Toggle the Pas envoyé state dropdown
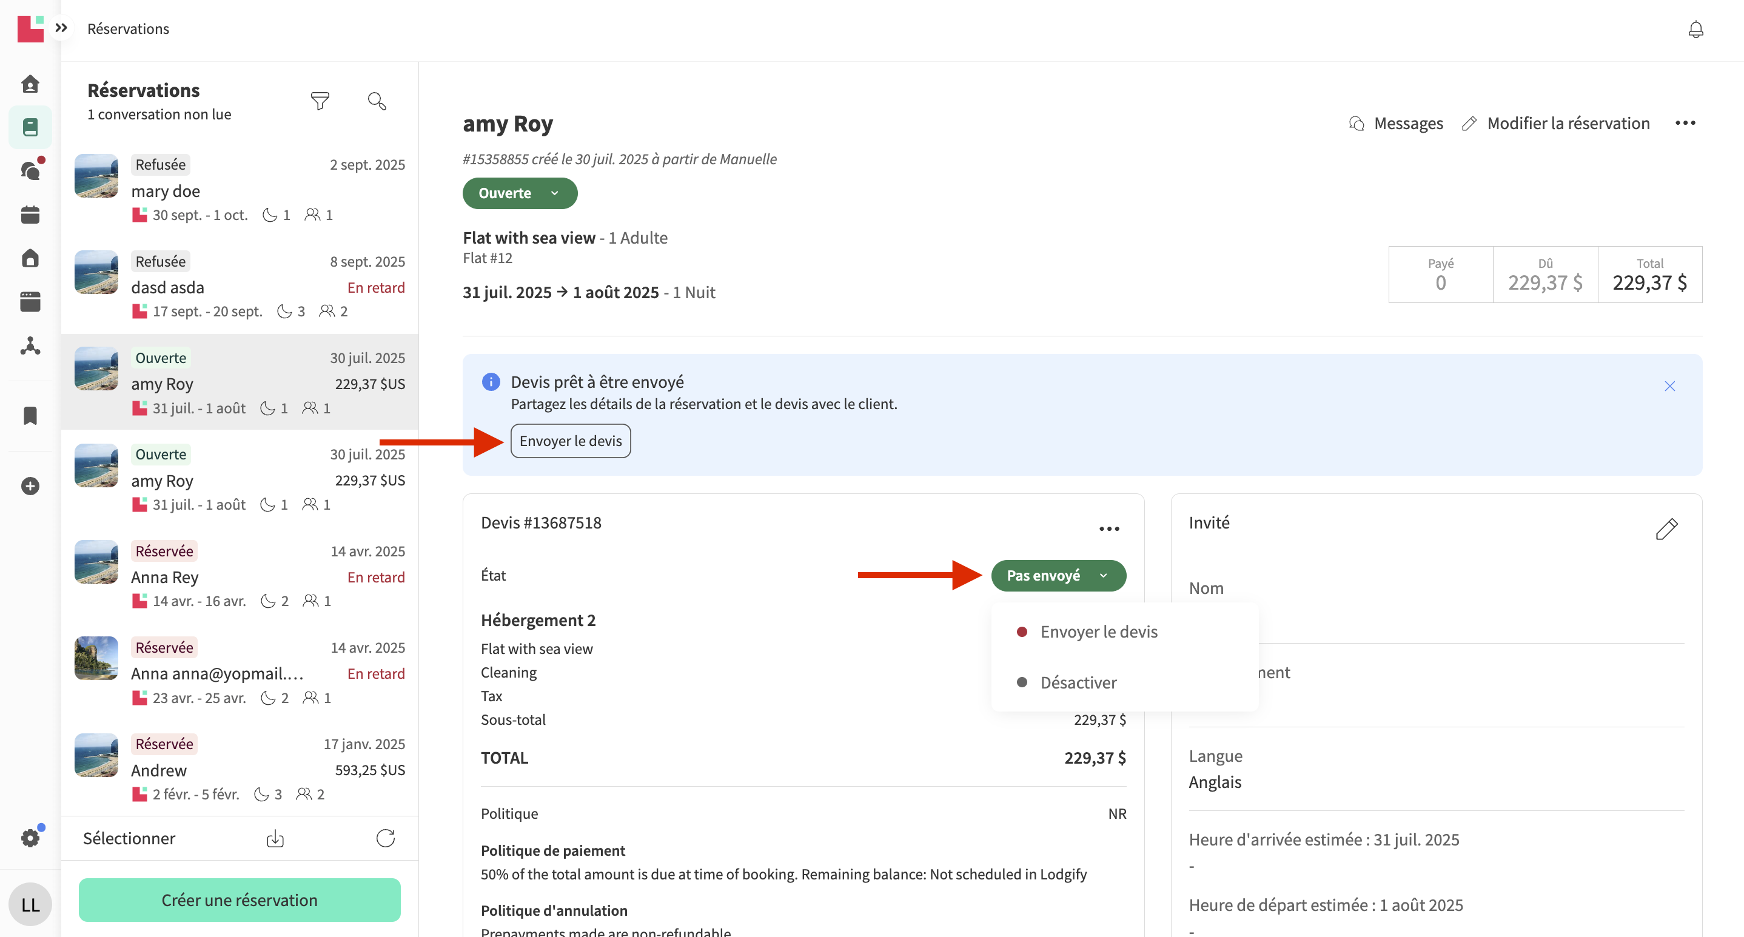This screenshot has width=1744, height=937. tap(1058, 576)
